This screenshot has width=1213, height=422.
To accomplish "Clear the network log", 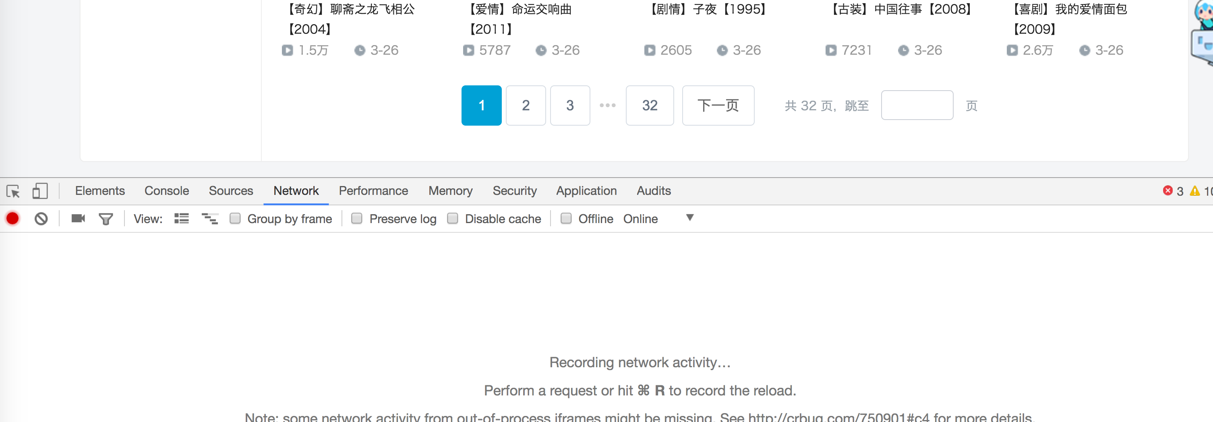I will [x=41, y=218].
